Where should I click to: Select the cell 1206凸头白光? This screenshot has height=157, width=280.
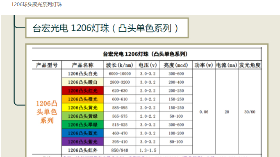point(83,74)
